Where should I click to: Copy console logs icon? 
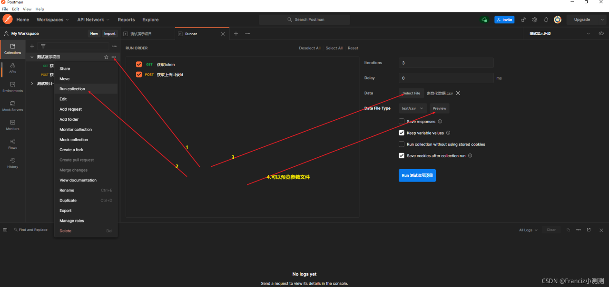568,230
